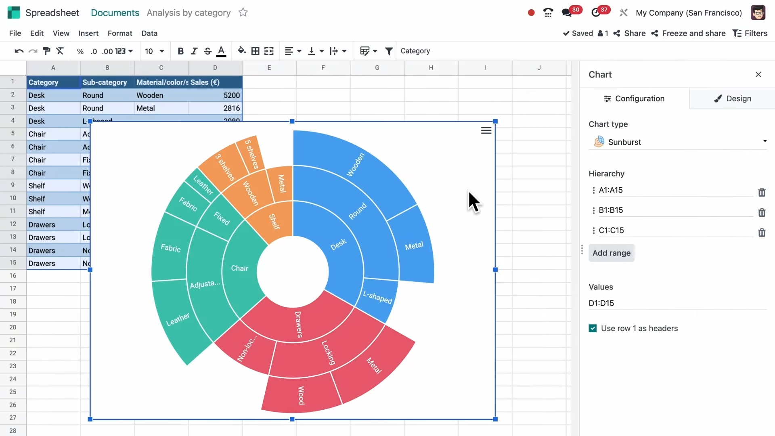
Task: Click the paint format brush icon
Action: (46, 51)
